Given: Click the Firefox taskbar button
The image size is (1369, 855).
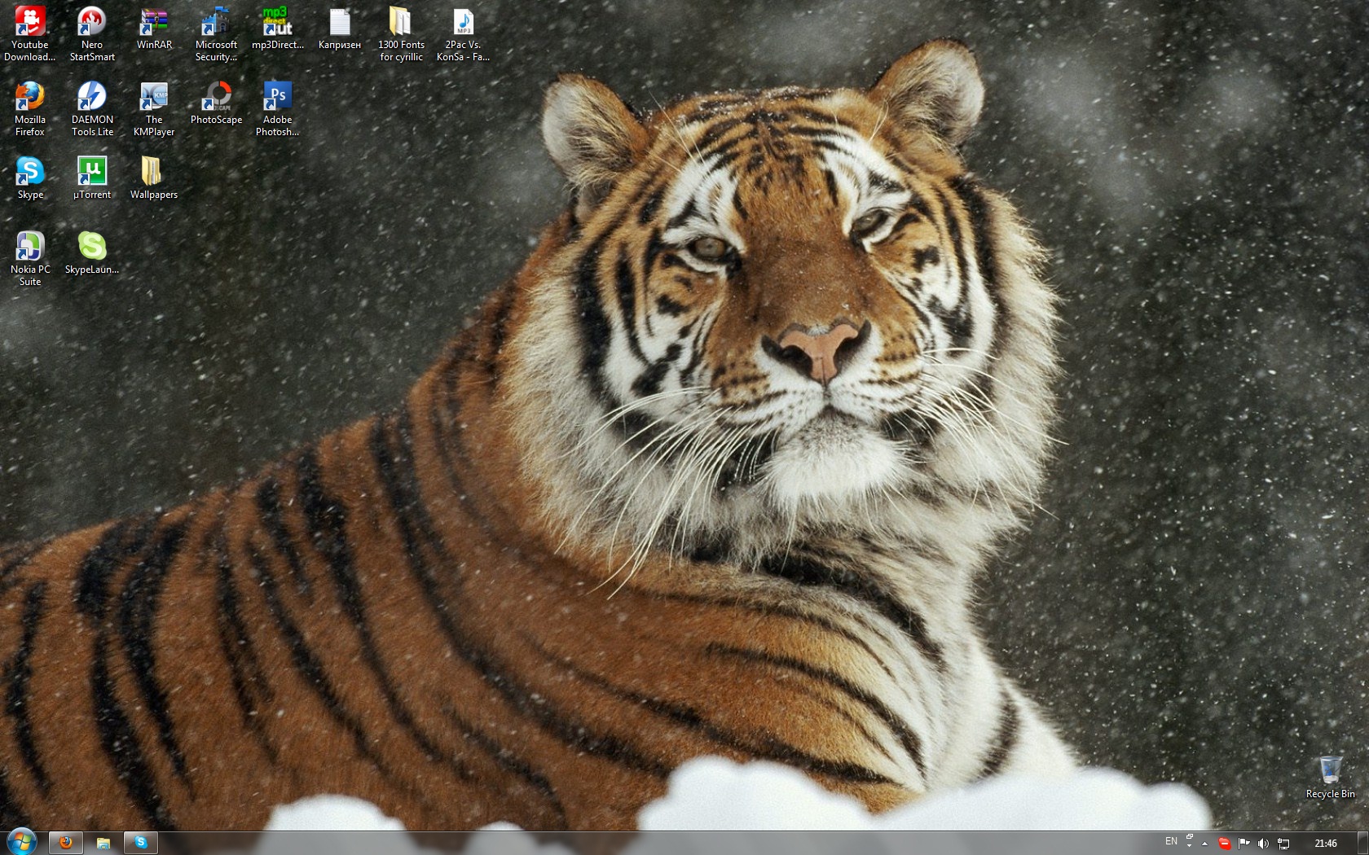Looking at the screenshot, I should [x=66, y=843].
